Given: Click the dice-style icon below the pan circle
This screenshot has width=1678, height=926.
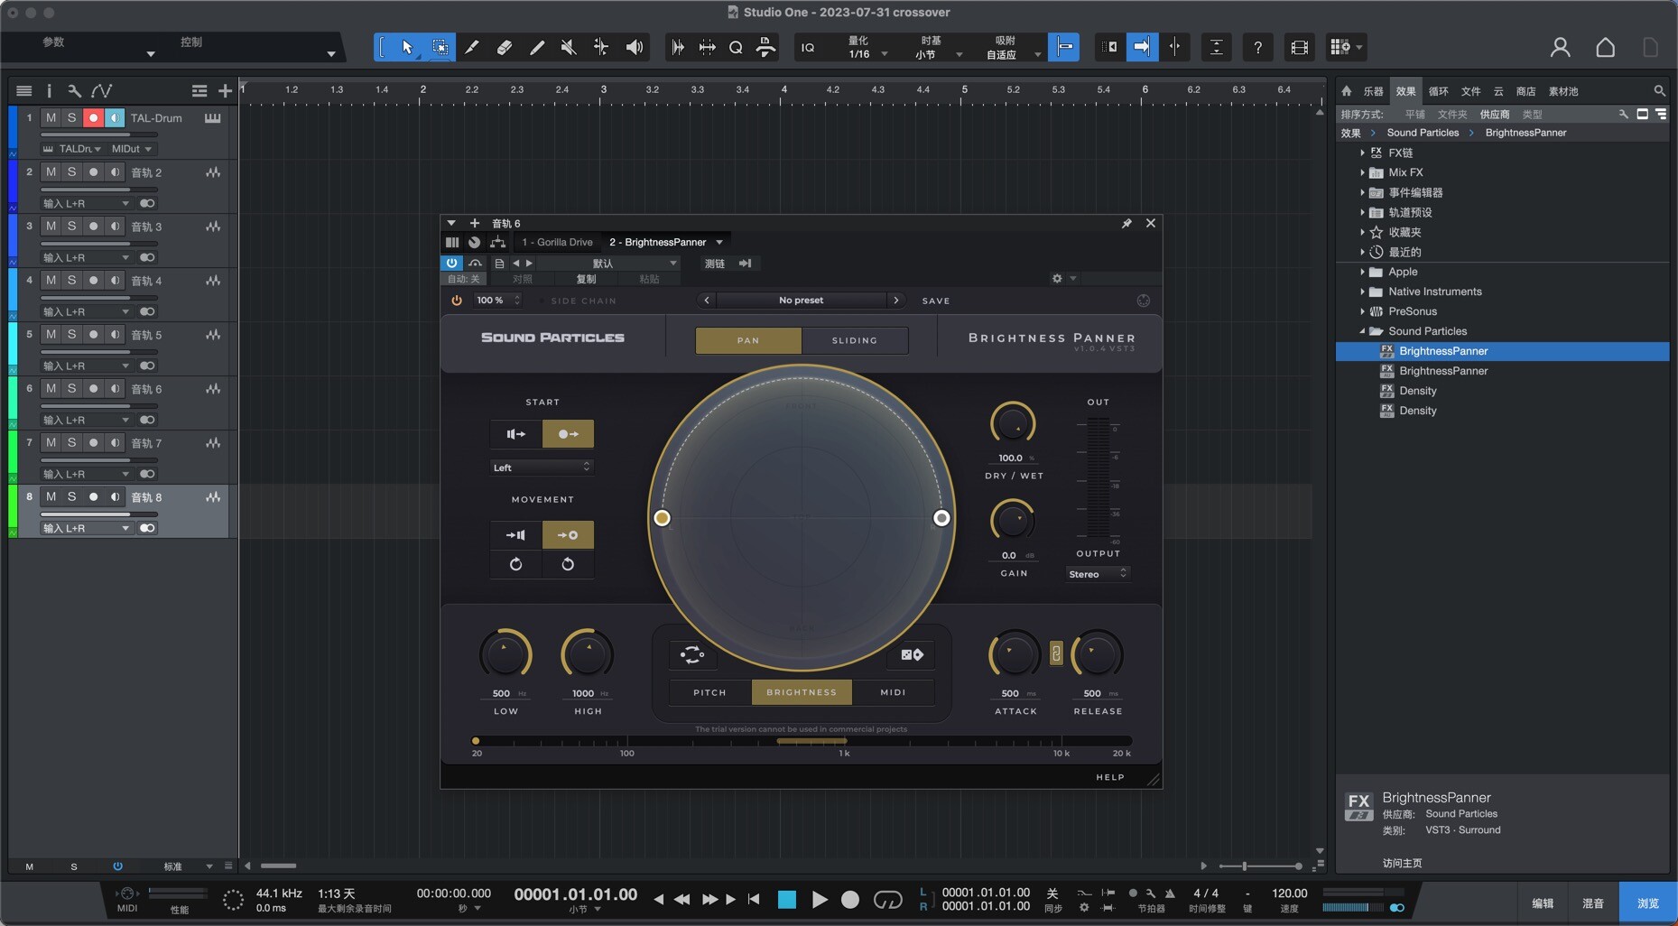Looking at the screenshot, I should point(912,654).
